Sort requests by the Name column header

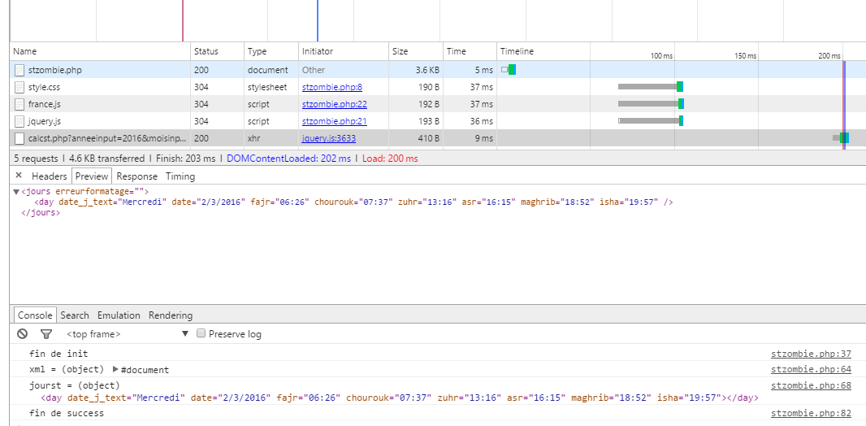pos(100,51)
